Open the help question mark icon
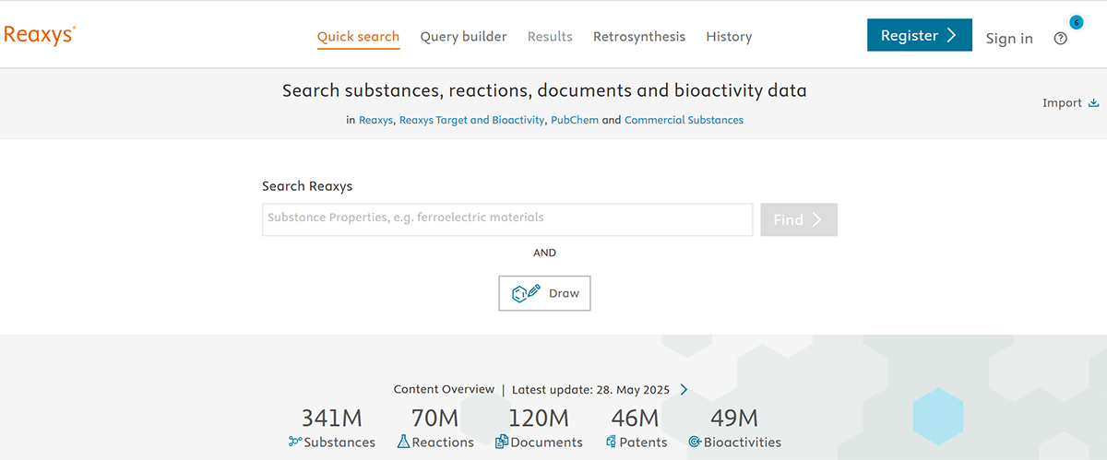 click(1060, 39)
